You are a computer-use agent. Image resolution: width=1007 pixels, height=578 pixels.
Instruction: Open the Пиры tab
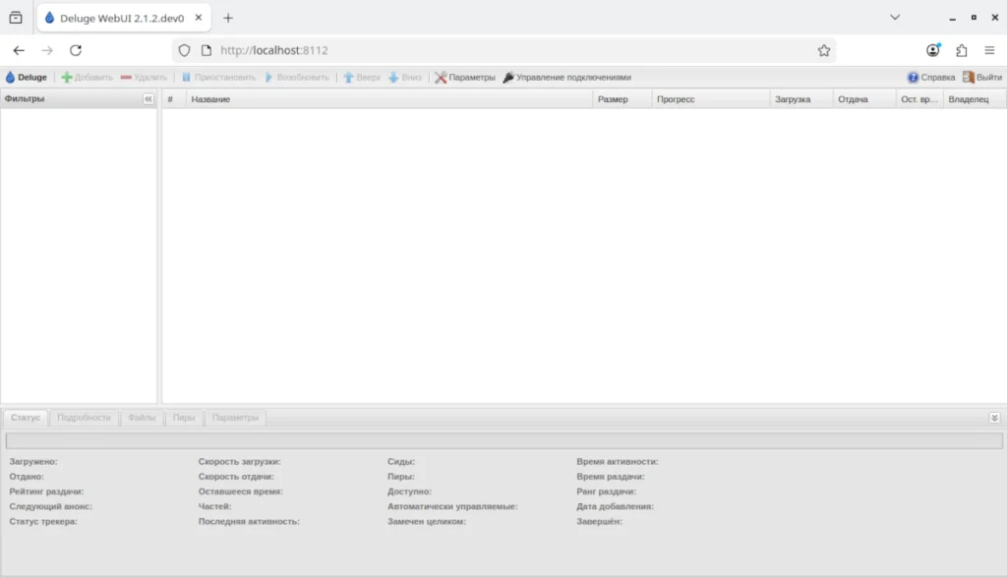[184, 418]
